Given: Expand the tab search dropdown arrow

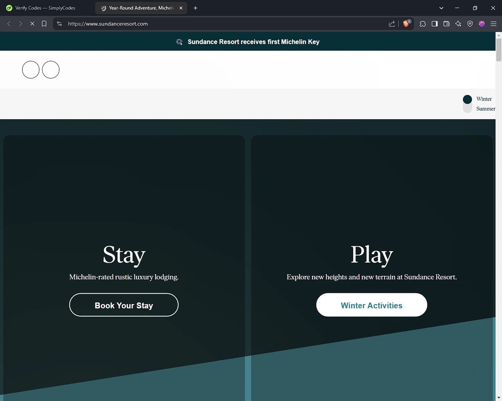Looking at the screenshot, I should 441,8.
